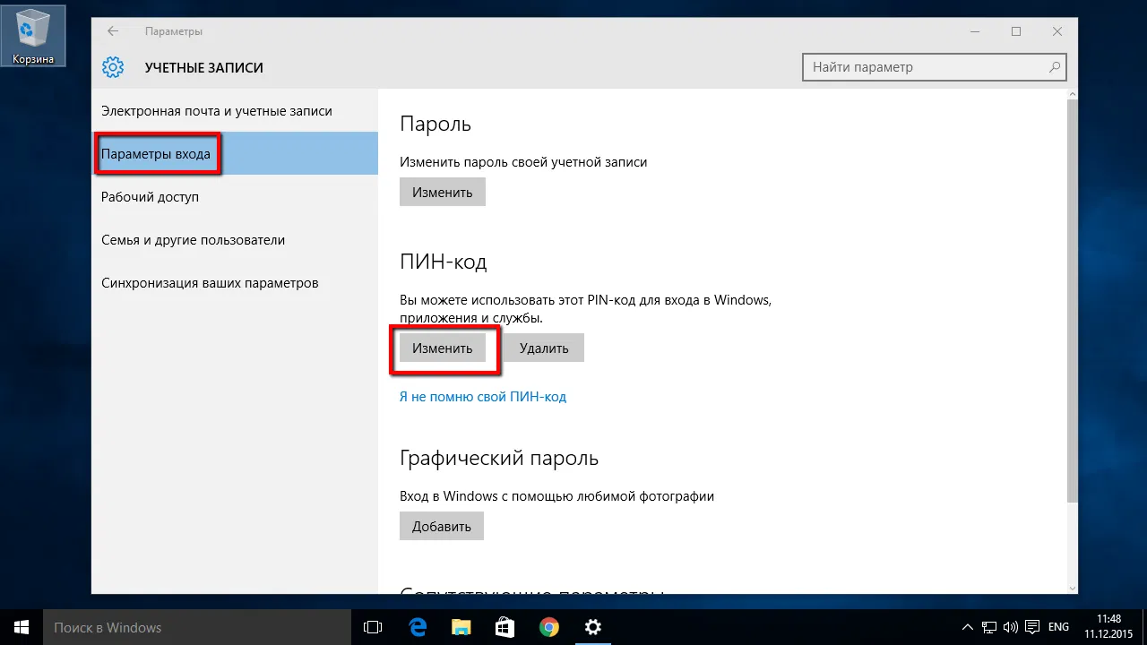Viewport: 1147px width, 645px height.
Task: Click the Accounts gear icon in header
Action: pos(112,67)
